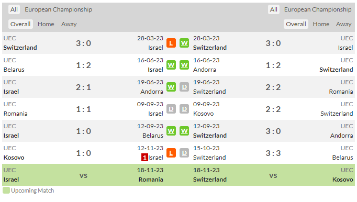The image size is (357, 202).
Task: Switch right panel to Home matches
Action: coord(321,24)
